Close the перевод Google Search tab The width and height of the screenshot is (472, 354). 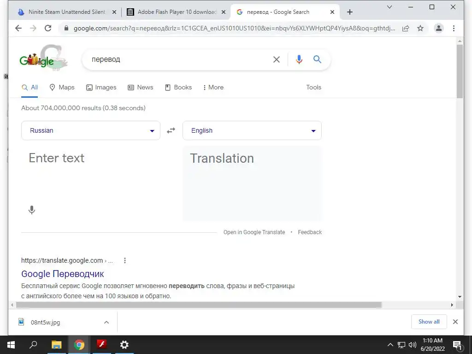[332, 12]
